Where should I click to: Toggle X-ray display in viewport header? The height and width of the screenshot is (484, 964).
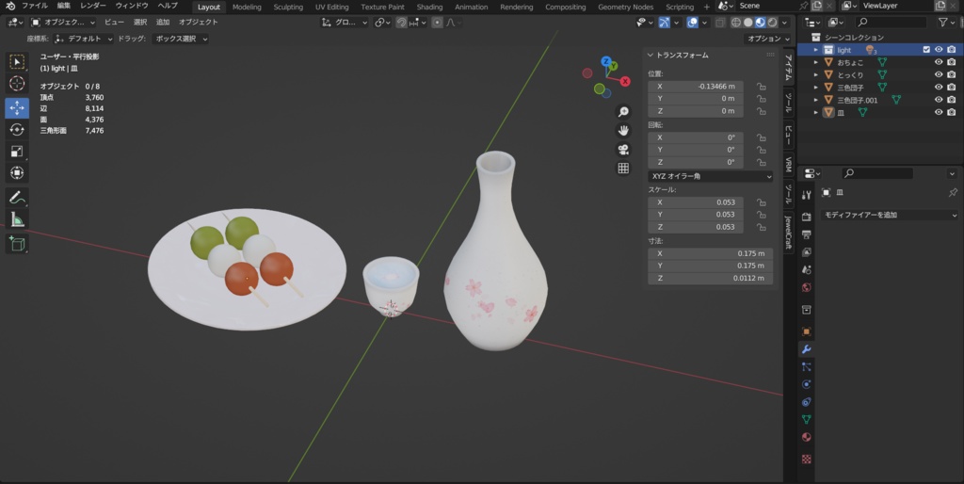pyautogui.click(x=720, y=23)
